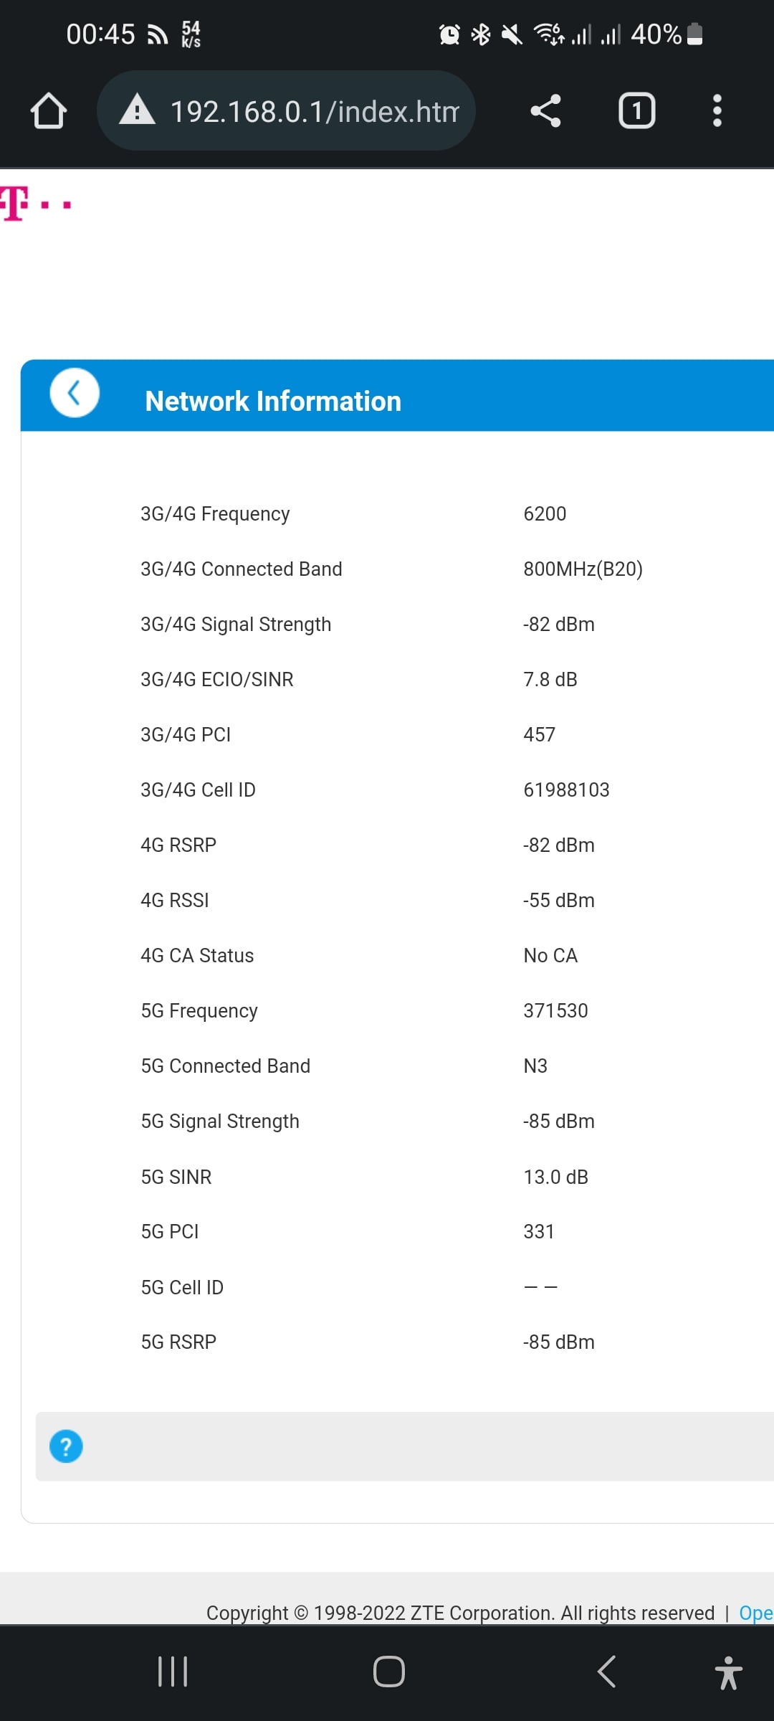
Task: Tap the Network Information header title
Action: 273,402
